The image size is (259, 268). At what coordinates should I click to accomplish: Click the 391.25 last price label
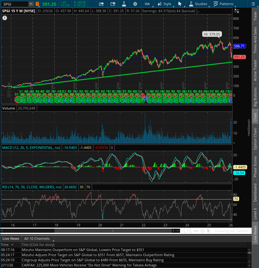239,57
